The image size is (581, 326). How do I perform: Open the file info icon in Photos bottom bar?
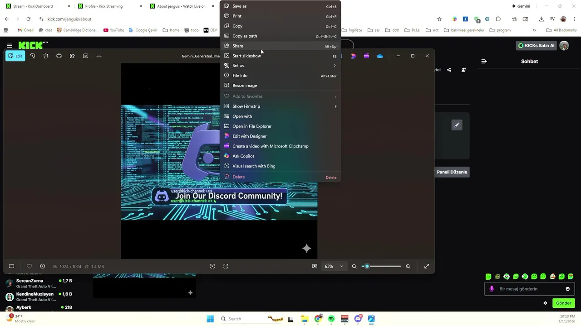(x=42, y=266)
